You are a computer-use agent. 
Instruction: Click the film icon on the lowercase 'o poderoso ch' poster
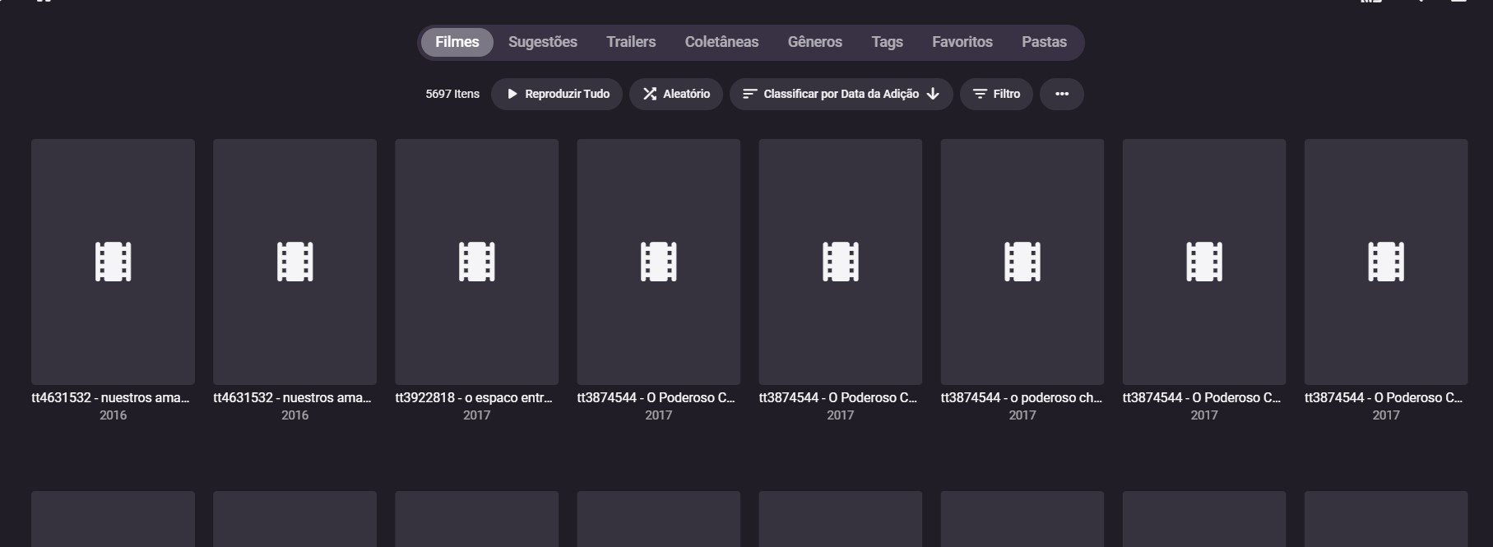(x=1022, y=262)
